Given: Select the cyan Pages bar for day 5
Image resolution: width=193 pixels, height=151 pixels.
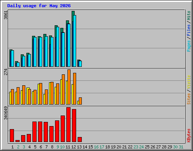Looking at the screenshot, I should [x=35, y=52].
